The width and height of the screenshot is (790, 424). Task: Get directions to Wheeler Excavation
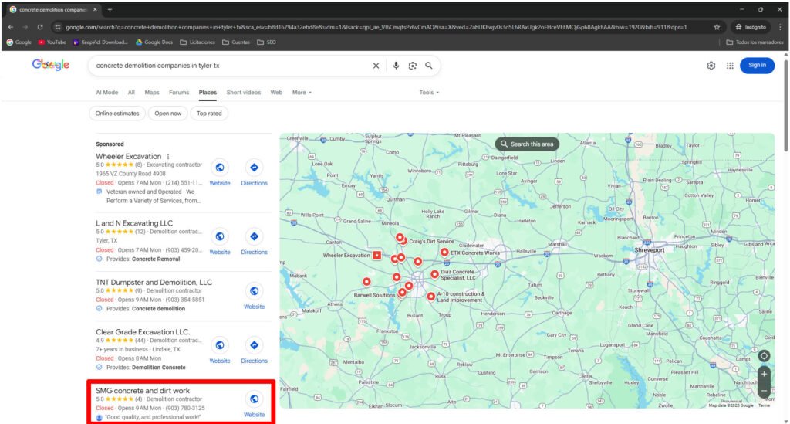254,168
